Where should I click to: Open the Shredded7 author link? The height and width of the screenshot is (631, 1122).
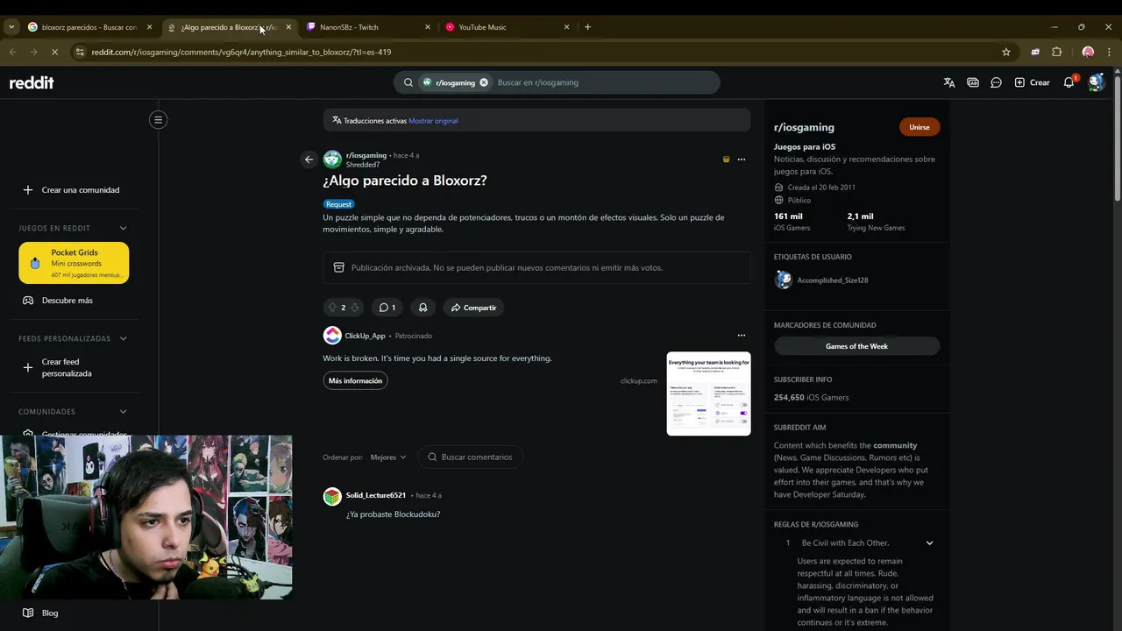(x=363, y=165)
